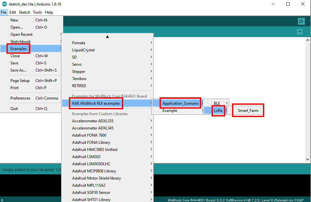Select RAK WisBlock RUI examples entry
This screenshot has height=202, width=311.
[107, 103]
